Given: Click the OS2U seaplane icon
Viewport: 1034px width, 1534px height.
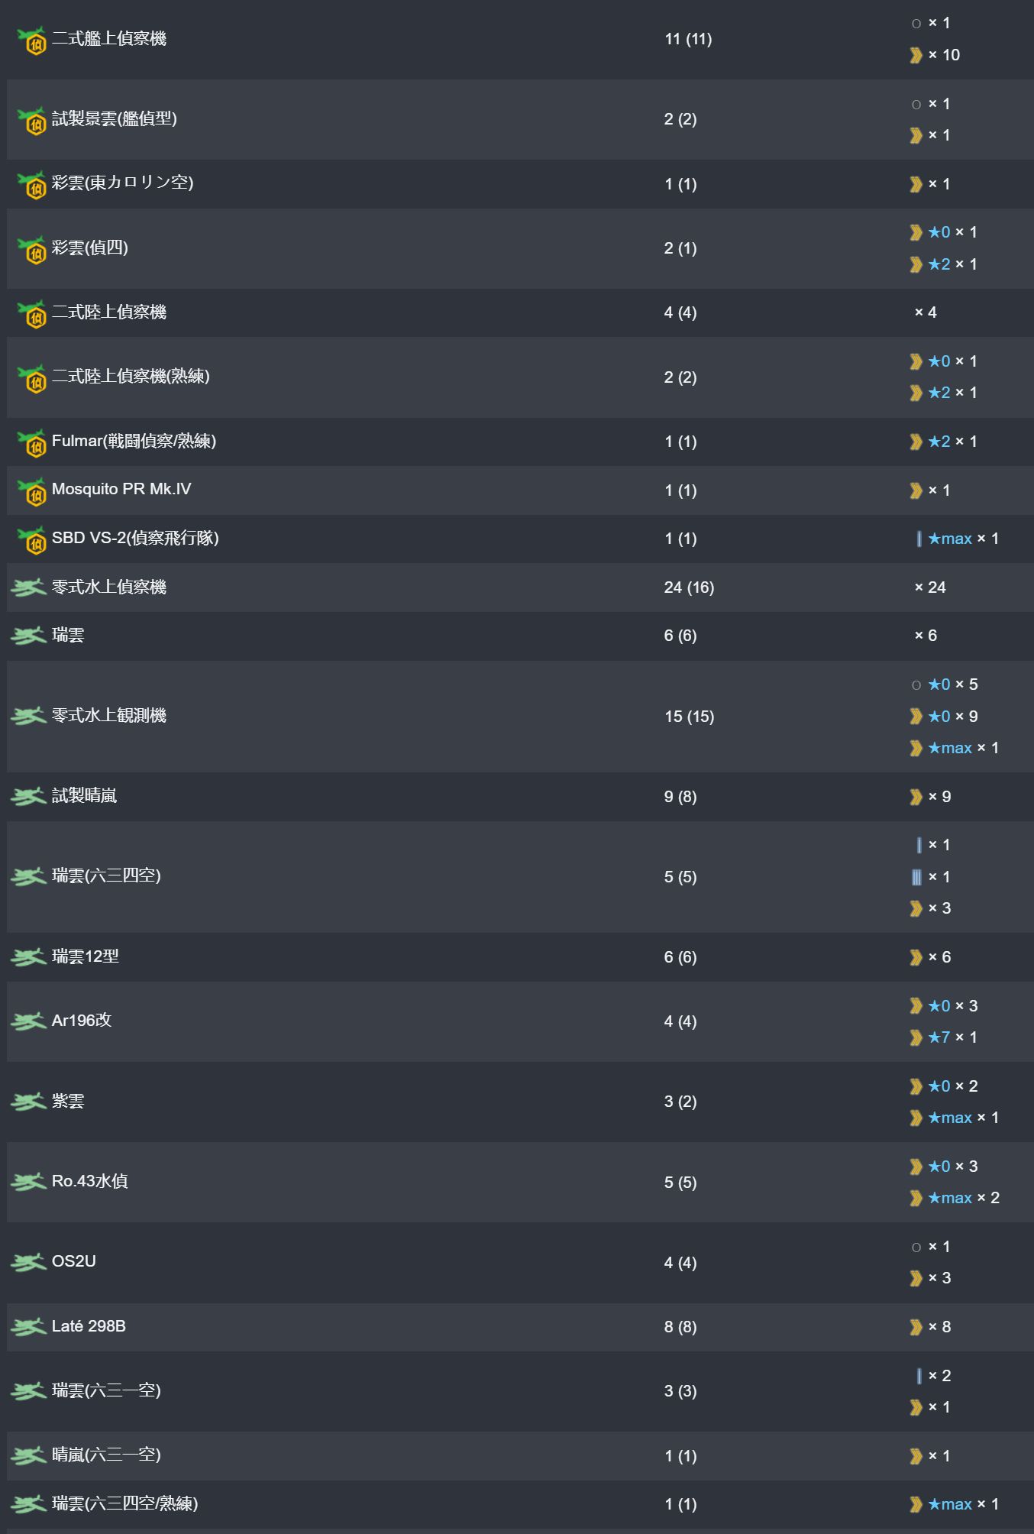Looking at the screenshot, I should (x=29, y=1262).
